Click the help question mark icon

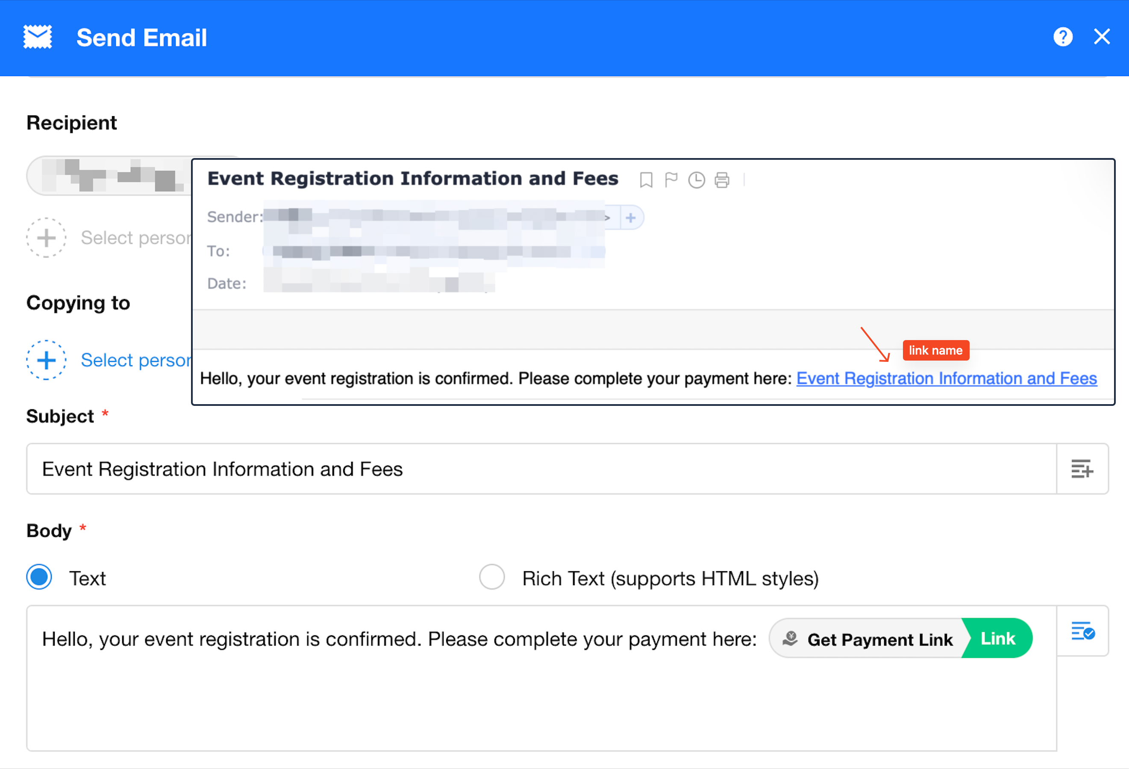point(1062,37)
